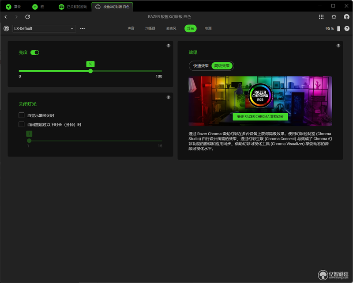Click the idle-time slider handle at 1

(x=29, y=141)
